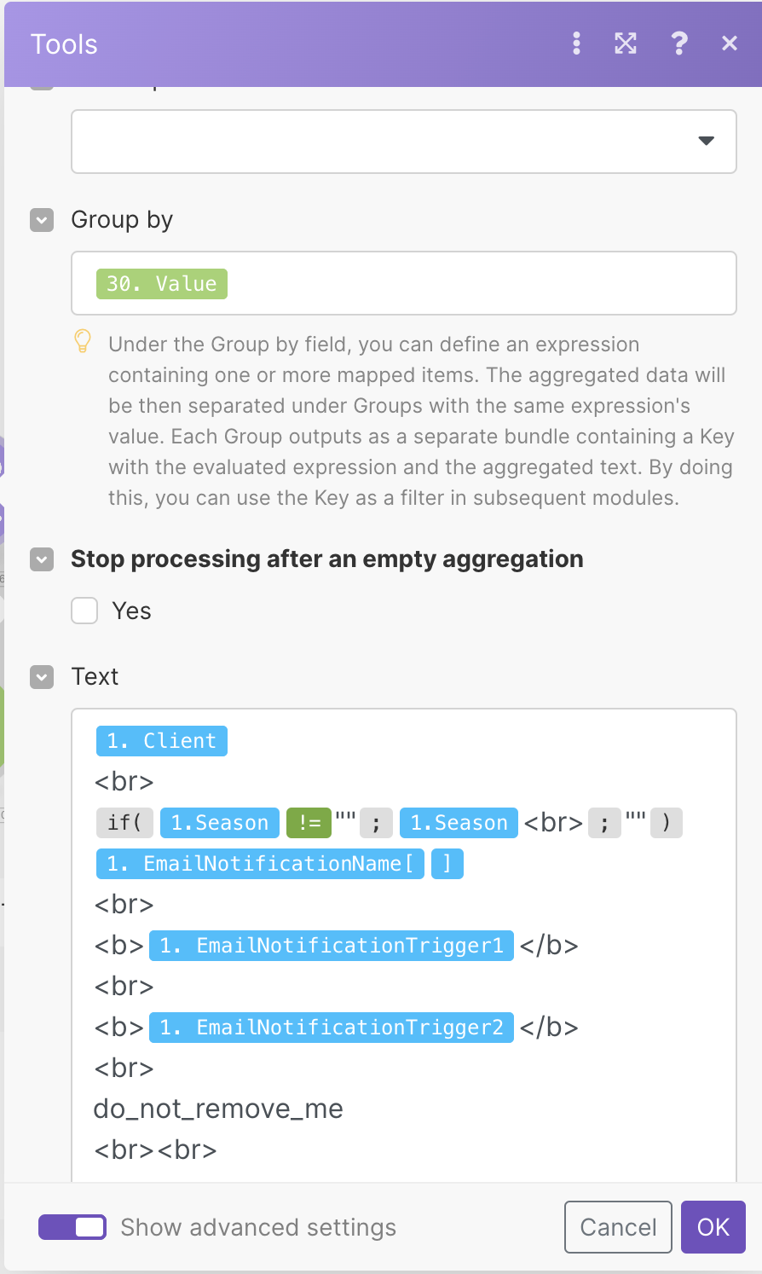
Task: Toggle the Group by map switch
Action: pyautogui.click(x=42, y=220)
